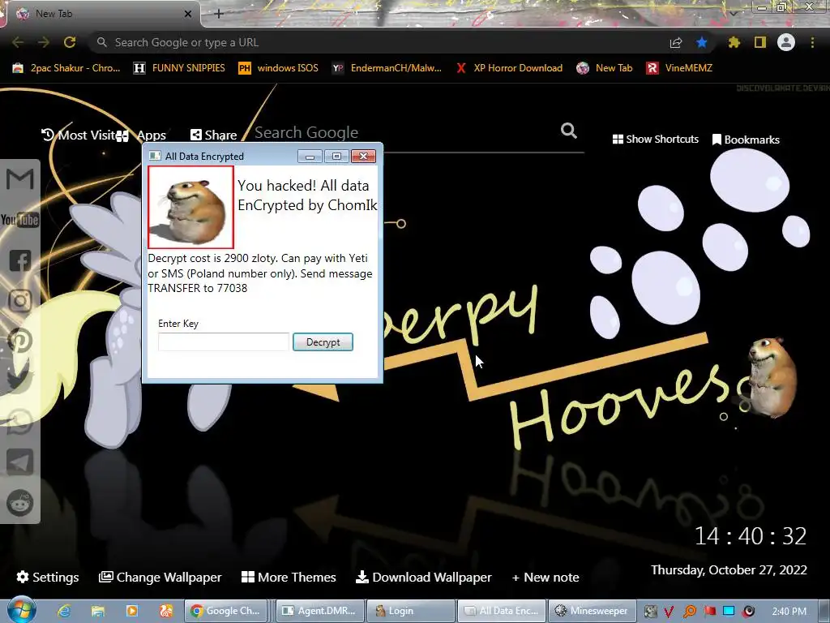830x623 pixels.
Task: Reload the page in Chrome
Action: click(70, 42)
